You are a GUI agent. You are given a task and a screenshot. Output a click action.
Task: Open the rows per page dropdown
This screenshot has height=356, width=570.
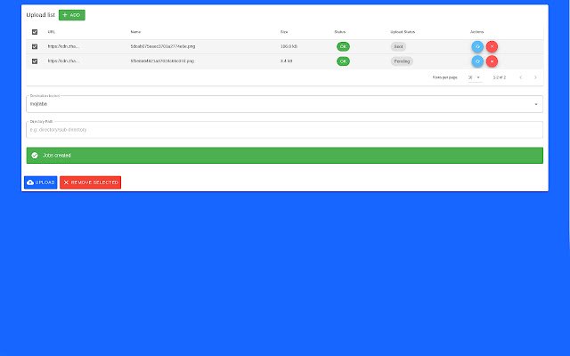coord(475,77)
